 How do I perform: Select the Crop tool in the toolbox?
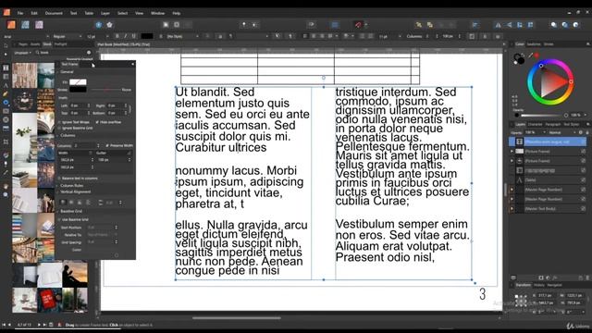tap(6, 142)
